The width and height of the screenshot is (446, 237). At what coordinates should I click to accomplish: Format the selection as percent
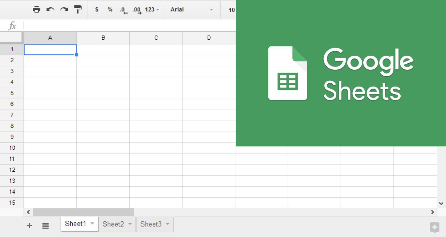pyautogui.click(x=110, y=9)
